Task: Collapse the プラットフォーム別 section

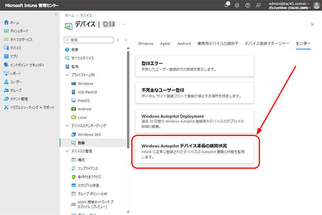Action: point(67,75)
